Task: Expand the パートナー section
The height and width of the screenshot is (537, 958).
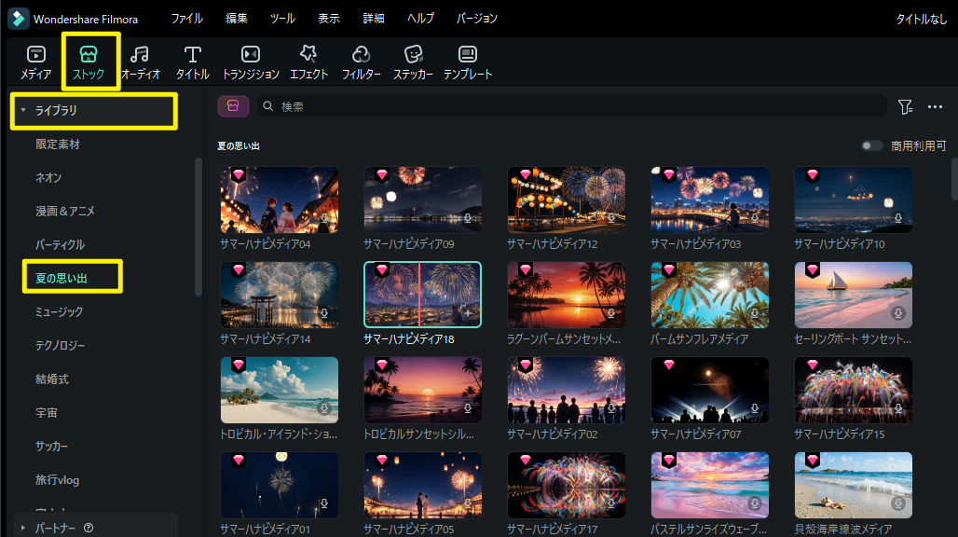Action: coord(23,528)
